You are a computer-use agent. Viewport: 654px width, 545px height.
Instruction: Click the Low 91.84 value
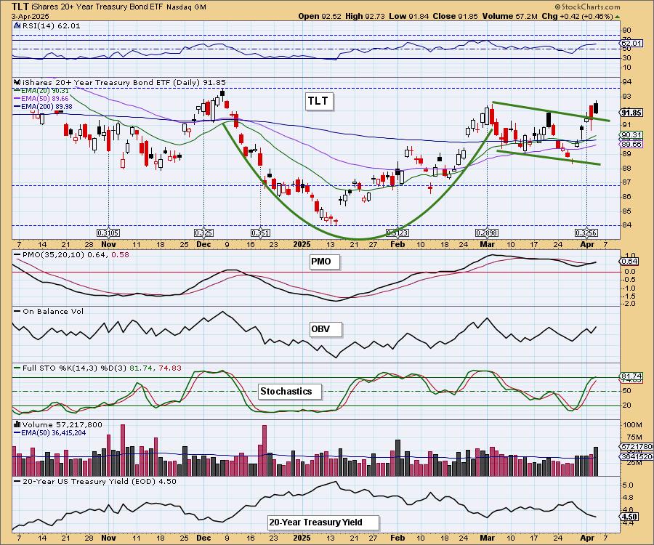point(408,16)
